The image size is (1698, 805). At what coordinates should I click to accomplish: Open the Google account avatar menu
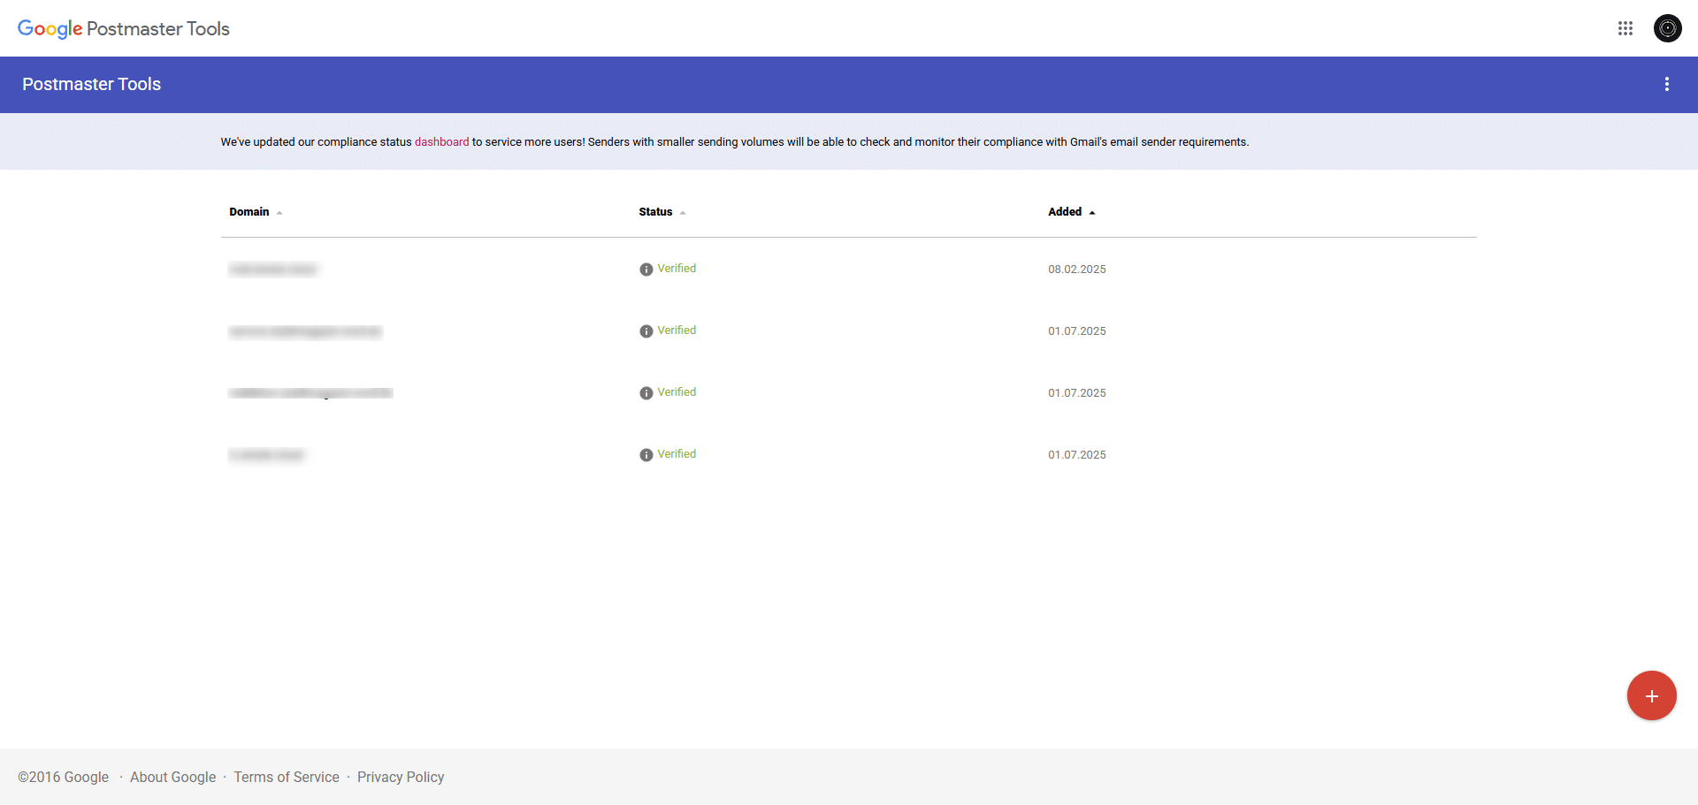pos(1668,28)
